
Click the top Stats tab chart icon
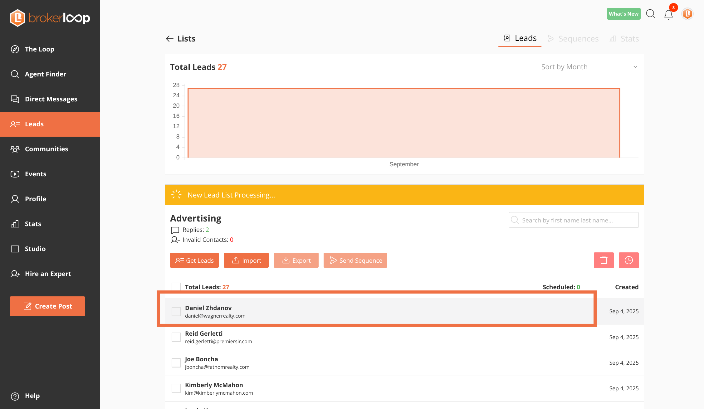613,39
